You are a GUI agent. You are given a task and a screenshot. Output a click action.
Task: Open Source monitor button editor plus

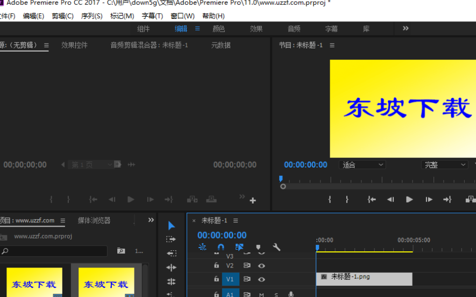[253, 200]
